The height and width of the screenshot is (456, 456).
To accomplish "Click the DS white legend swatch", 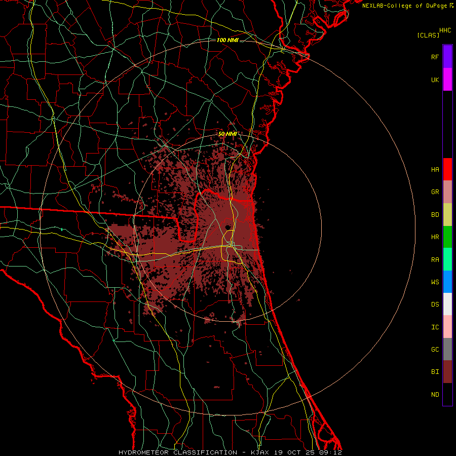I will [x=447, y=304].
